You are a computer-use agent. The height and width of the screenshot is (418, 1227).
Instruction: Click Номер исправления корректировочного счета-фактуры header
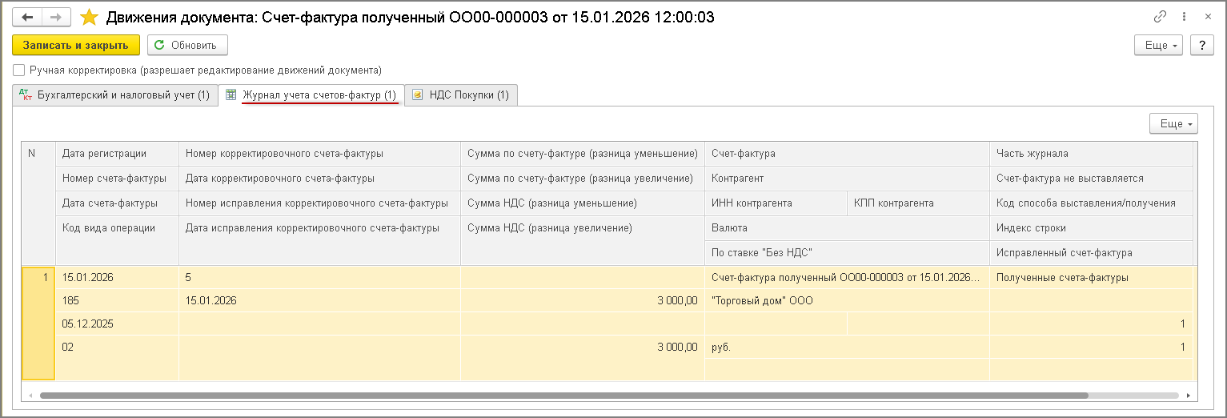tap(319, 203)
